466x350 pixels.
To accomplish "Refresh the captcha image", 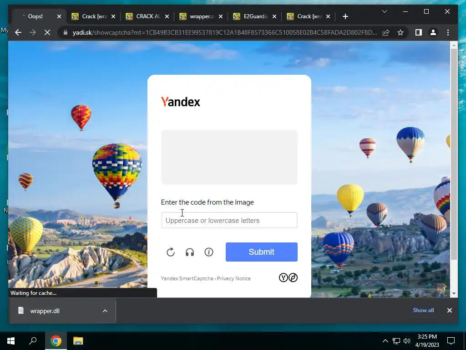I will (x=171, y=252).
